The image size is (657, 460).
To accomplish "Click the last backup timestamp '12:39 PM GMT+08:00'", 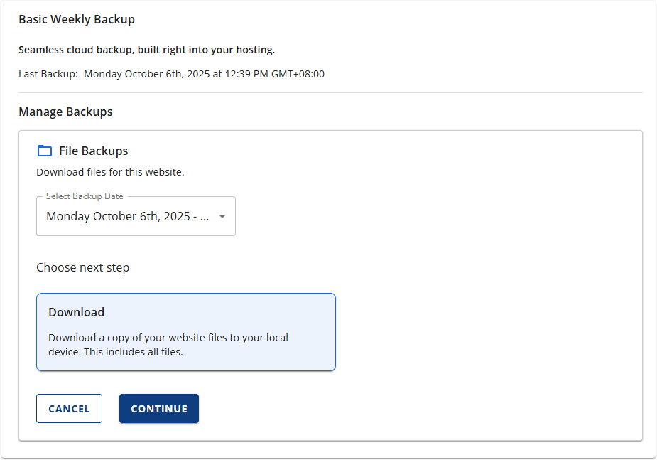I will (x=275, y=74).
